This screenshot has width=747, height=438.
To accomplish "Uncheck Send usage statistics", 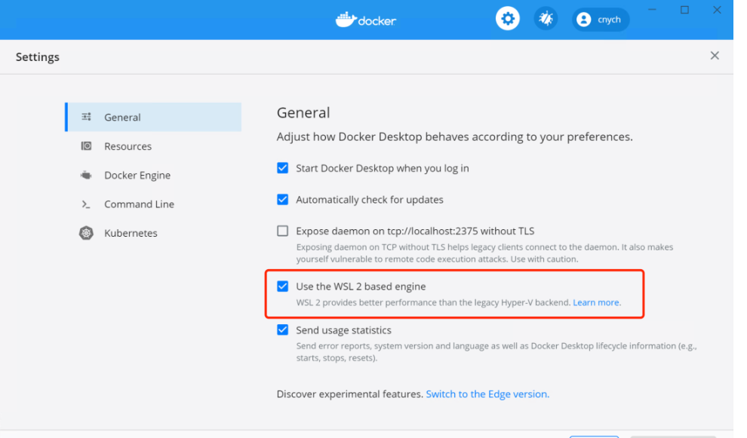I will [282, 330].
